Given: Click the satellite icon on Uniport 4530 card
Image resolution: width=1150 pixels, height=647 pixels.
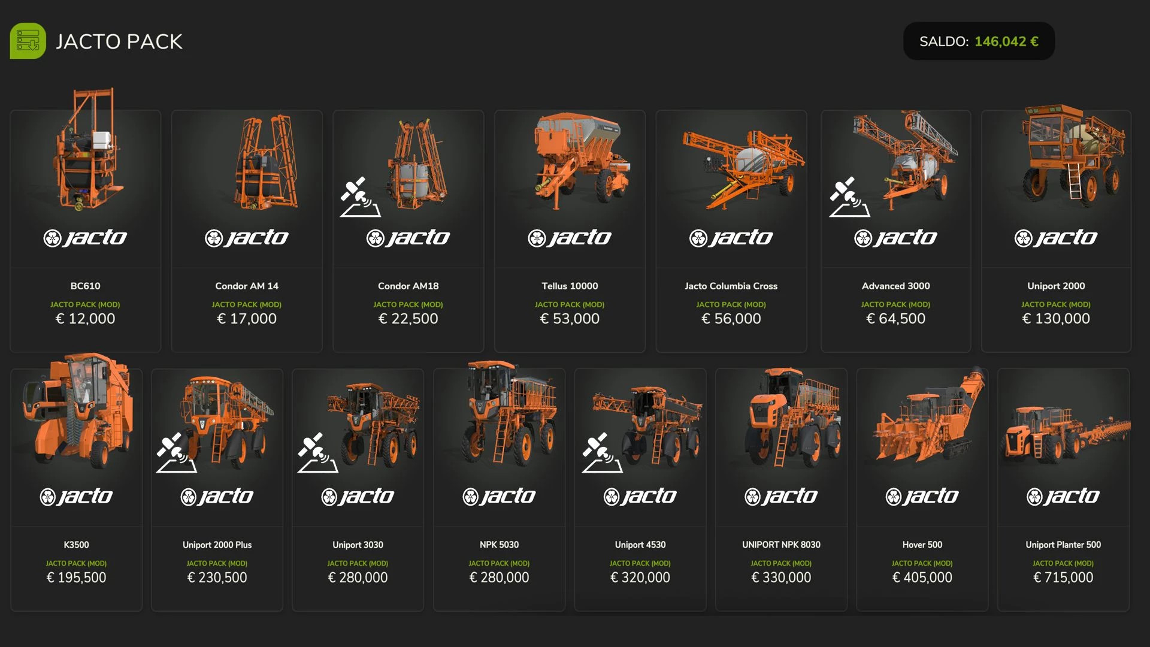Looking at the screenshot, I should point(602,452).
